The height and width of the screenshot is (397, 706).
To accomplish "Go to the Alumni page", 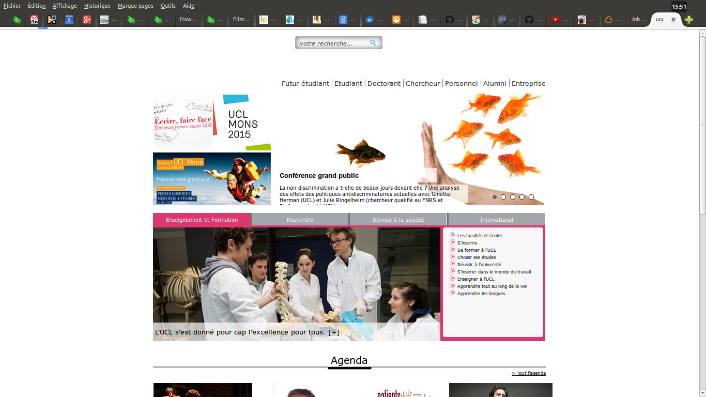I will tap(495, 83).
